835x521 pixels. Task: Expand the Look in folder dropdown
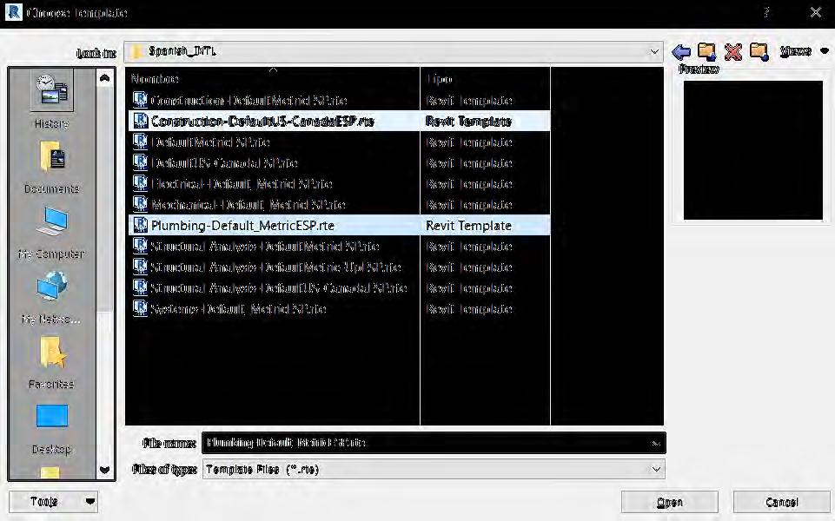tap(654, 51)
